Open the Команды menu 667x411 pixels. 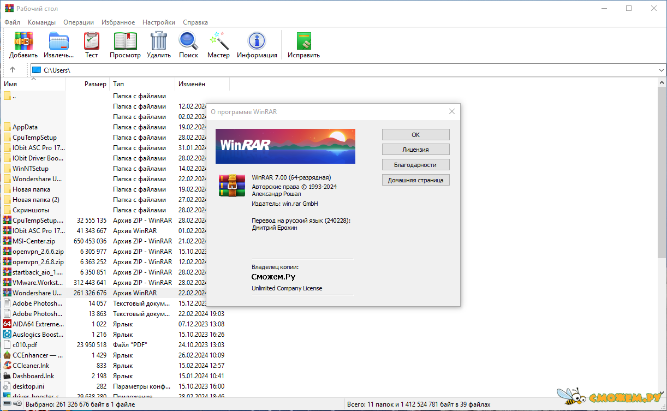click(41, 22)
